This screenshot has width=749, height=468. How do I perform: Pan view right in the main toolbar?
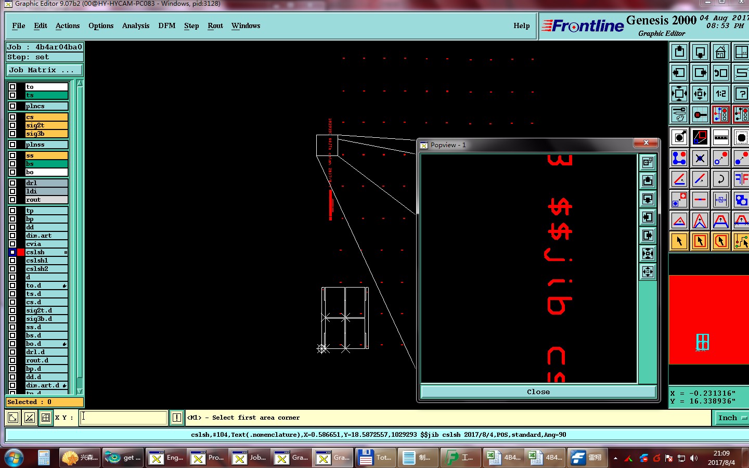click(x=700, y=73)
